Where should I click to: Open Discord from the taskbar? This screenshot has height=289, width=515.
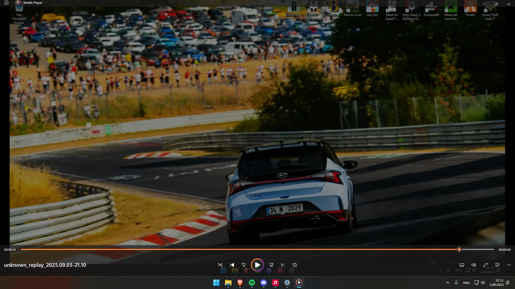(264, 283)
